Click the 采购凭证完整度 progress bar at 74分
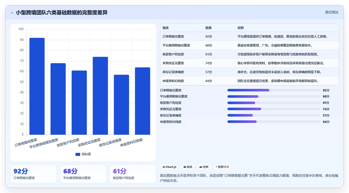The width and height of the screenshot is (349, 193). (x=274, y=109)
